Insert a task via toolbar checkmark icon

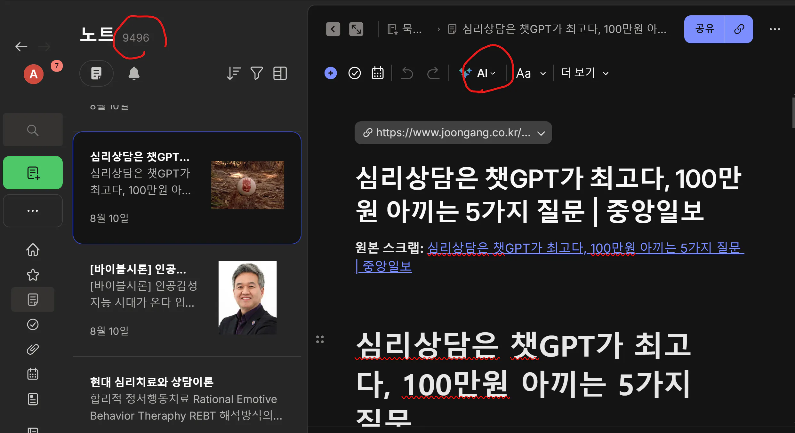coord(354,73)
